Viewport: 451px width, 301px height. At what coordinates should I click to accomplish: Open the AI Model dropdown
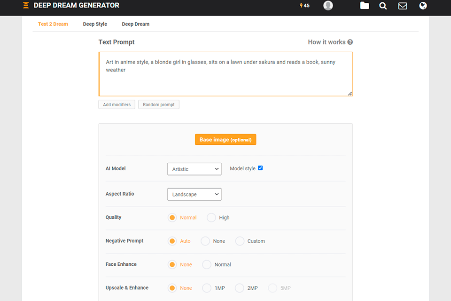click(194, 169)
